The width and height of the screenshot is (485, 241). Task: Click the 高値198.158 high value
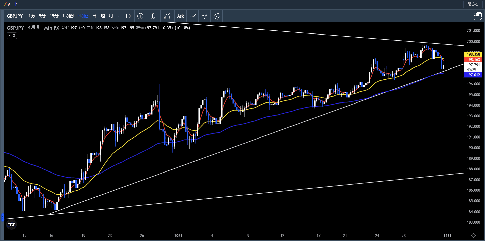coord(98,28)
